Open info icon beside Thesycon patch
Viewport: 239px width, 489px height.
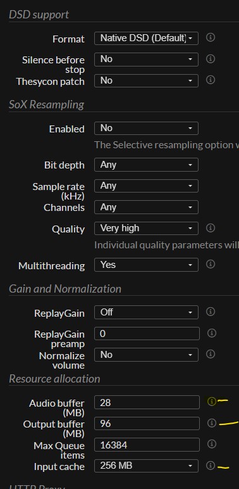(x=211, y=80)
